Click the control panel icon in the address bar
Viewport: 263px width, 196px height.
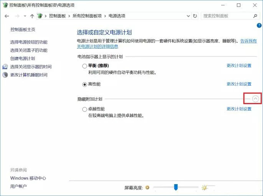(x=40, y=16)
